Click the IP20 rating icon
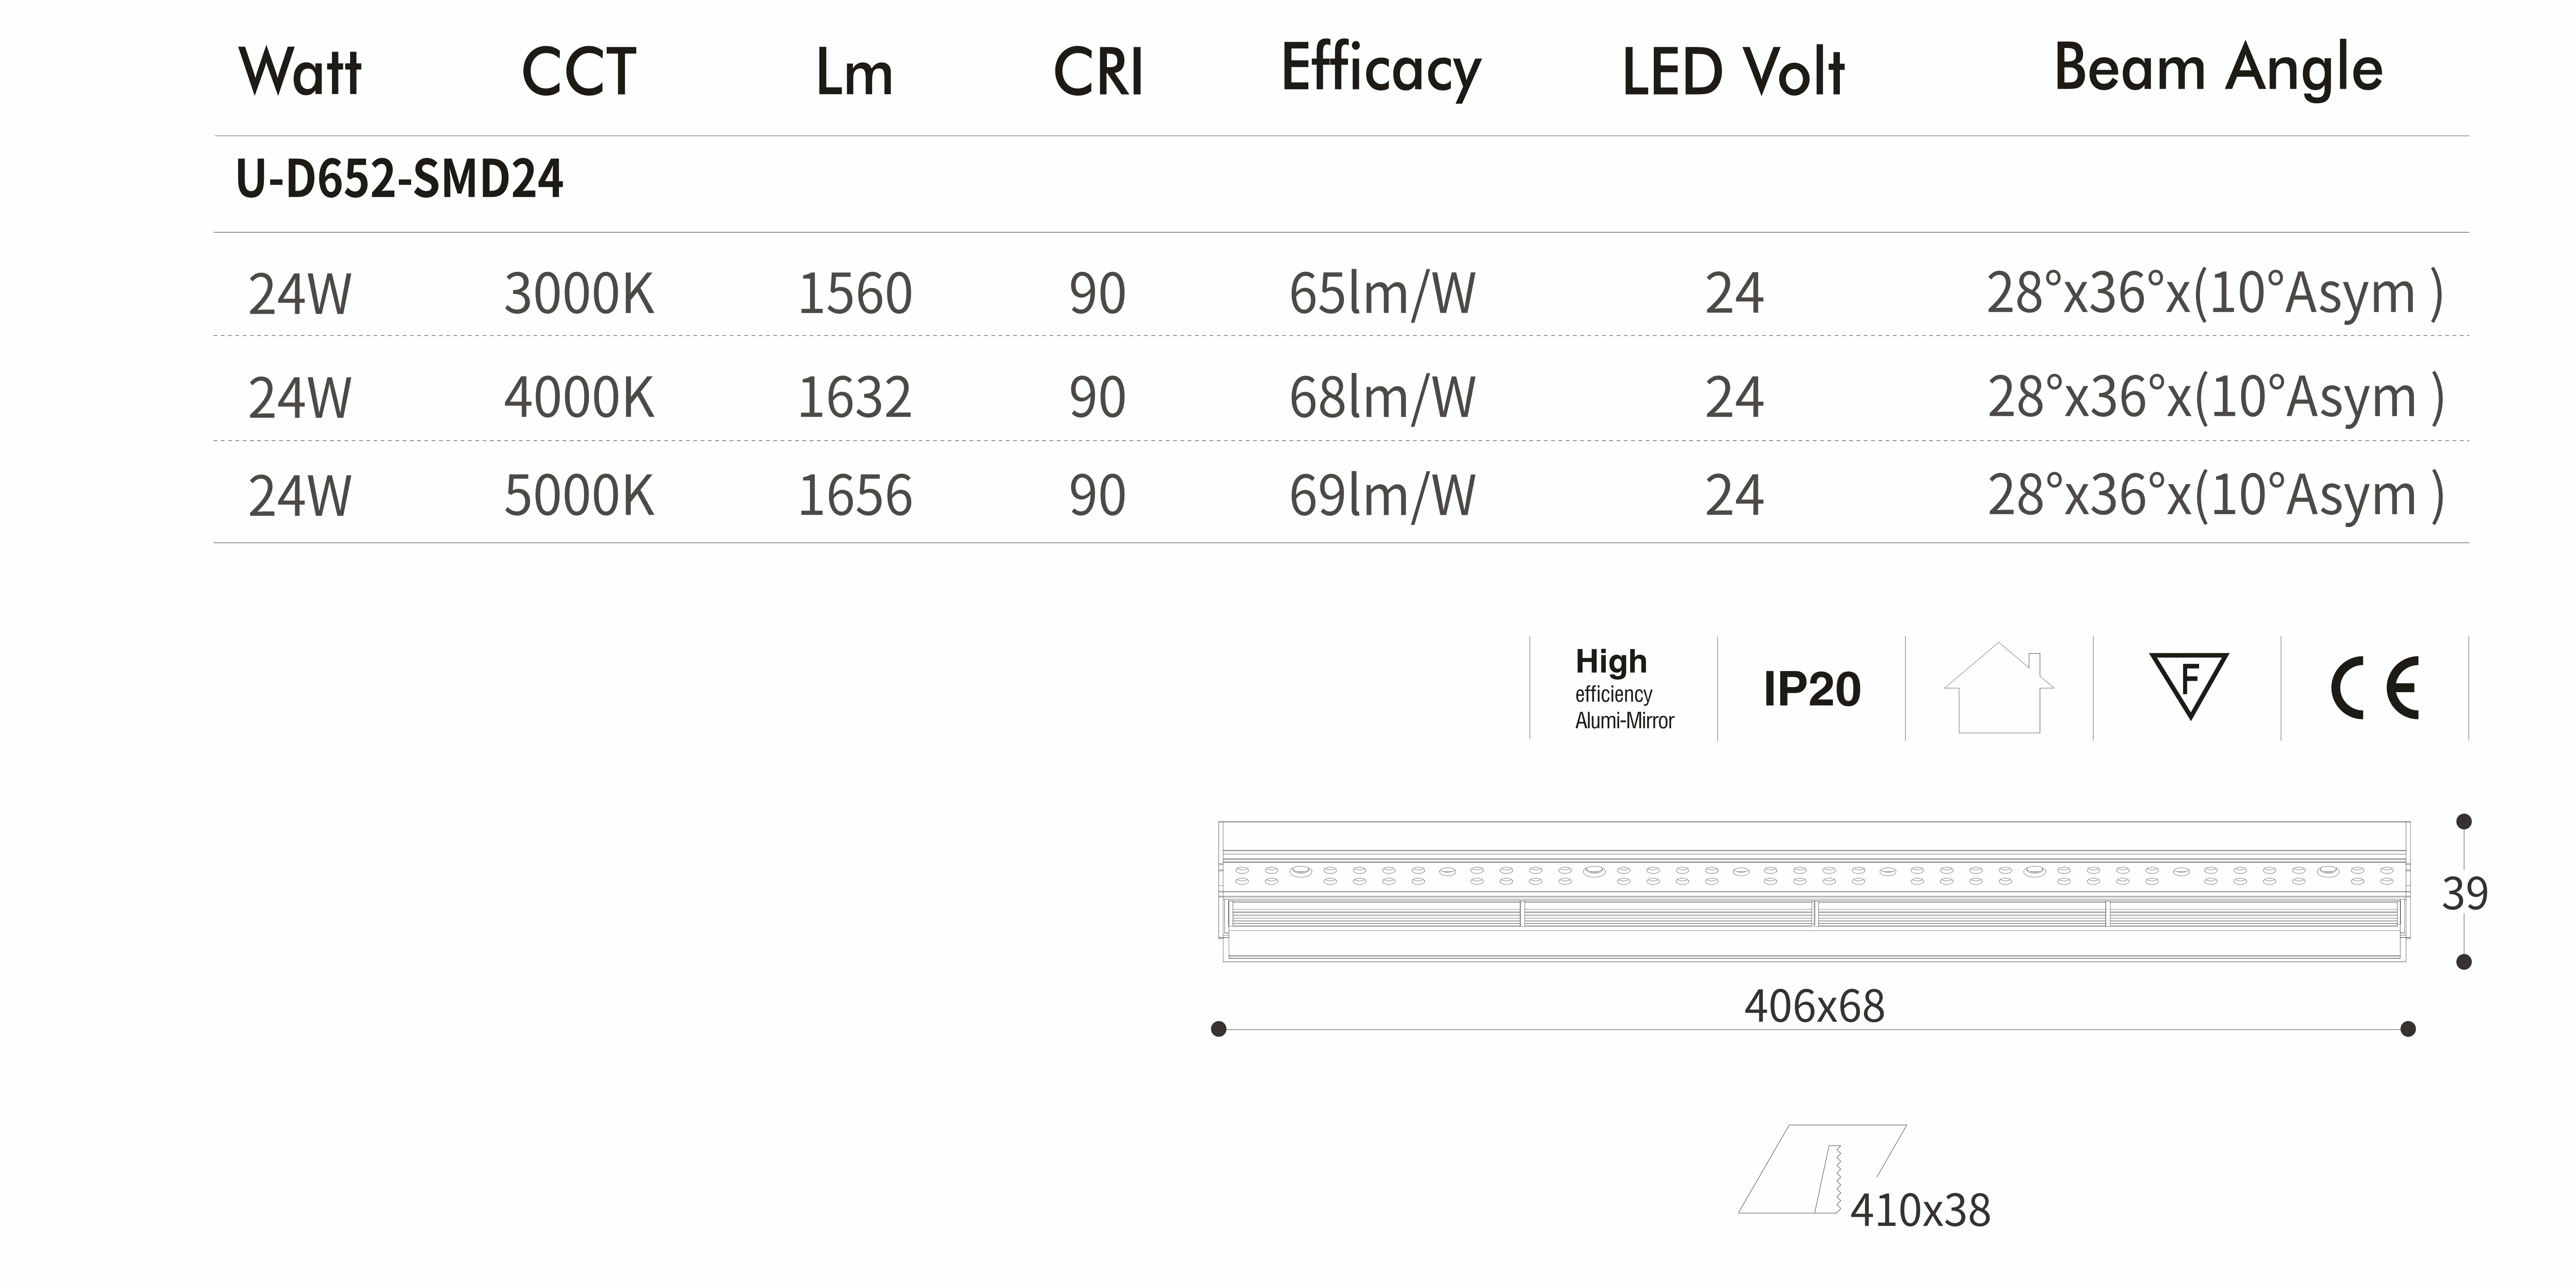Image resolution: width=2576 pixels, height=1288 pixels. point(1811,689)
